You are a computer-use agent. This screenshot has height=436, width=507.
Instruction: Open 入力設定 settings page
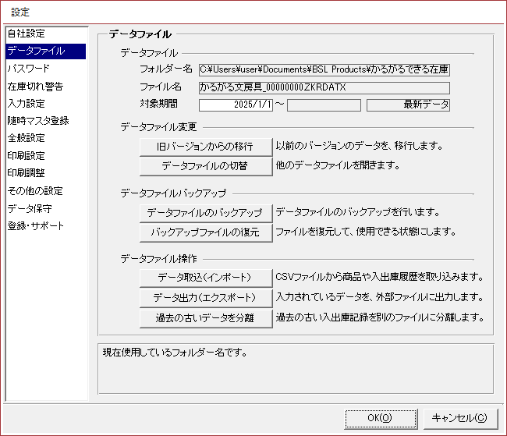(x=27, y=103)
